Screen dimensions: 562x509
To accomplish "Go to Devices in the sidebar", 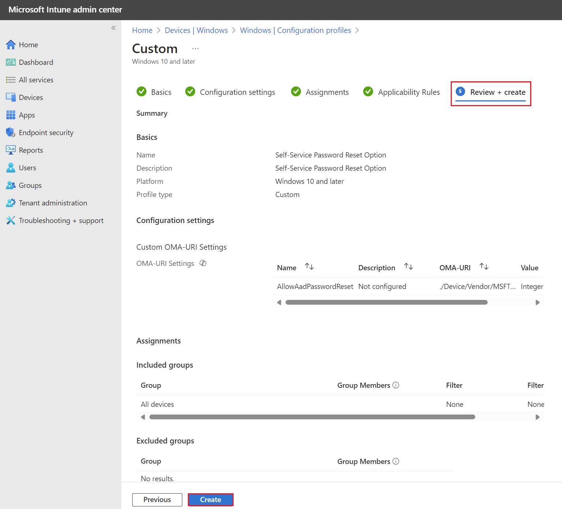I will pyautogui.click(x=24, y=97).
